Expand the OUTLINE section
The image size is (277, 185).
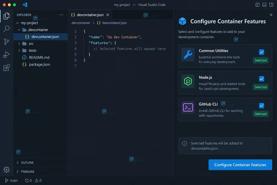pyautogui.click(x=41, y=163)
